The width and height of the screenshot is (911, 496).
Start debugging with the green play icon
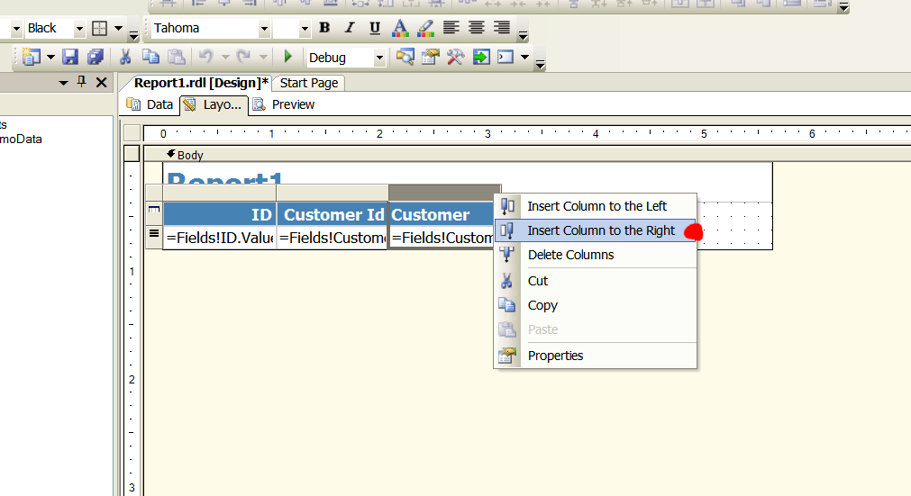[287, 57]
